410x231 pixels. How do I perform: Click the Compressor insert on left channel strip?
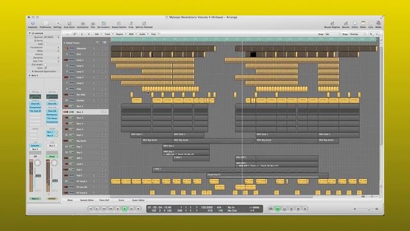pos(35,107)
